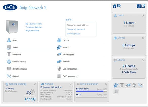Close the Shares widget
The height and width of the screenshot is (107, 148).
click(x=143, y=60)
